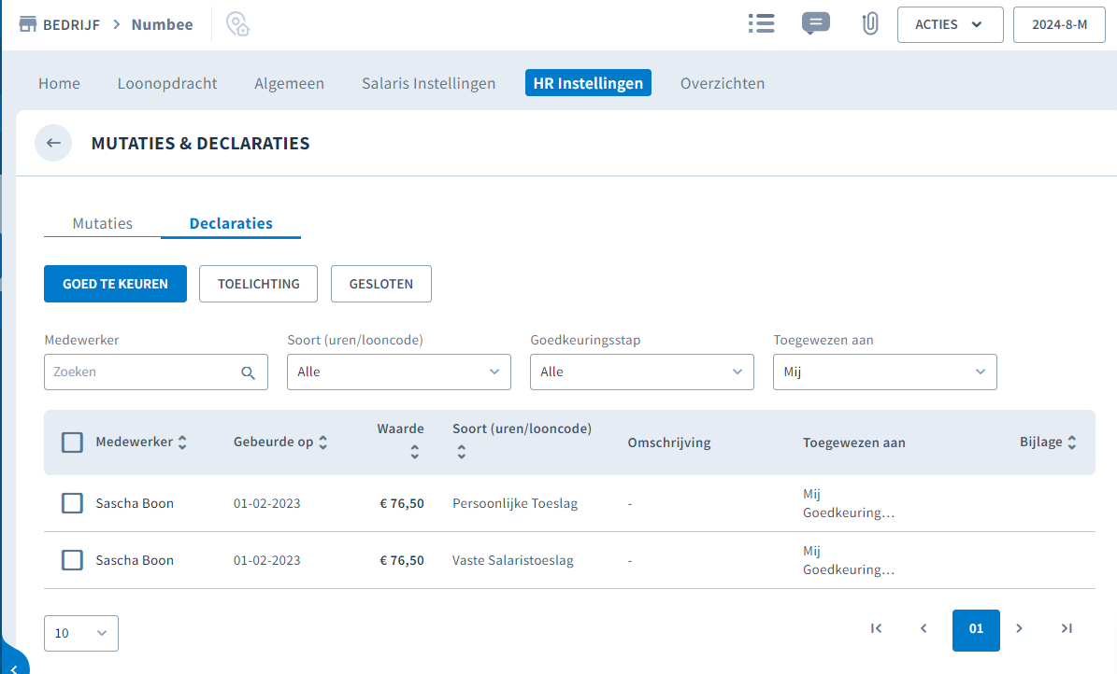Tick checkbox for Persoonlijke Toeslag row
The image size is (1117, 674).
pyautogui.click(x=72, y=503)
